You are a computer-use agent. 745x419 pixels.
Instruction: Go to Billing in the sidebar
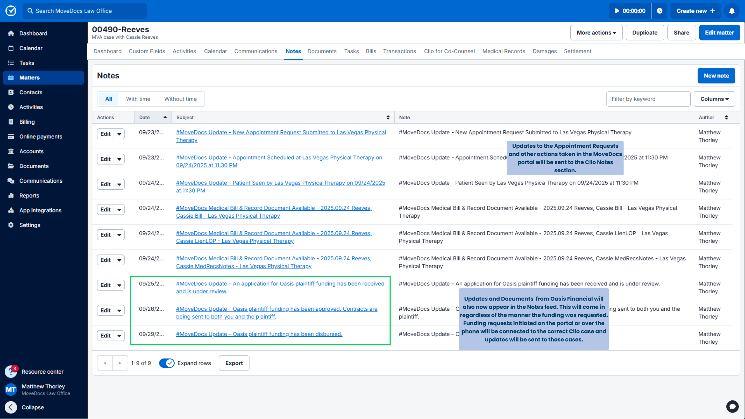(x=27, y=122)
